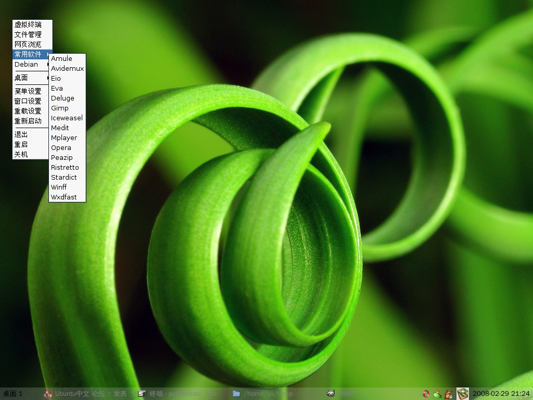Open Eva from the submenu
This screenshot has height=400, width=533.
(67, 88)
